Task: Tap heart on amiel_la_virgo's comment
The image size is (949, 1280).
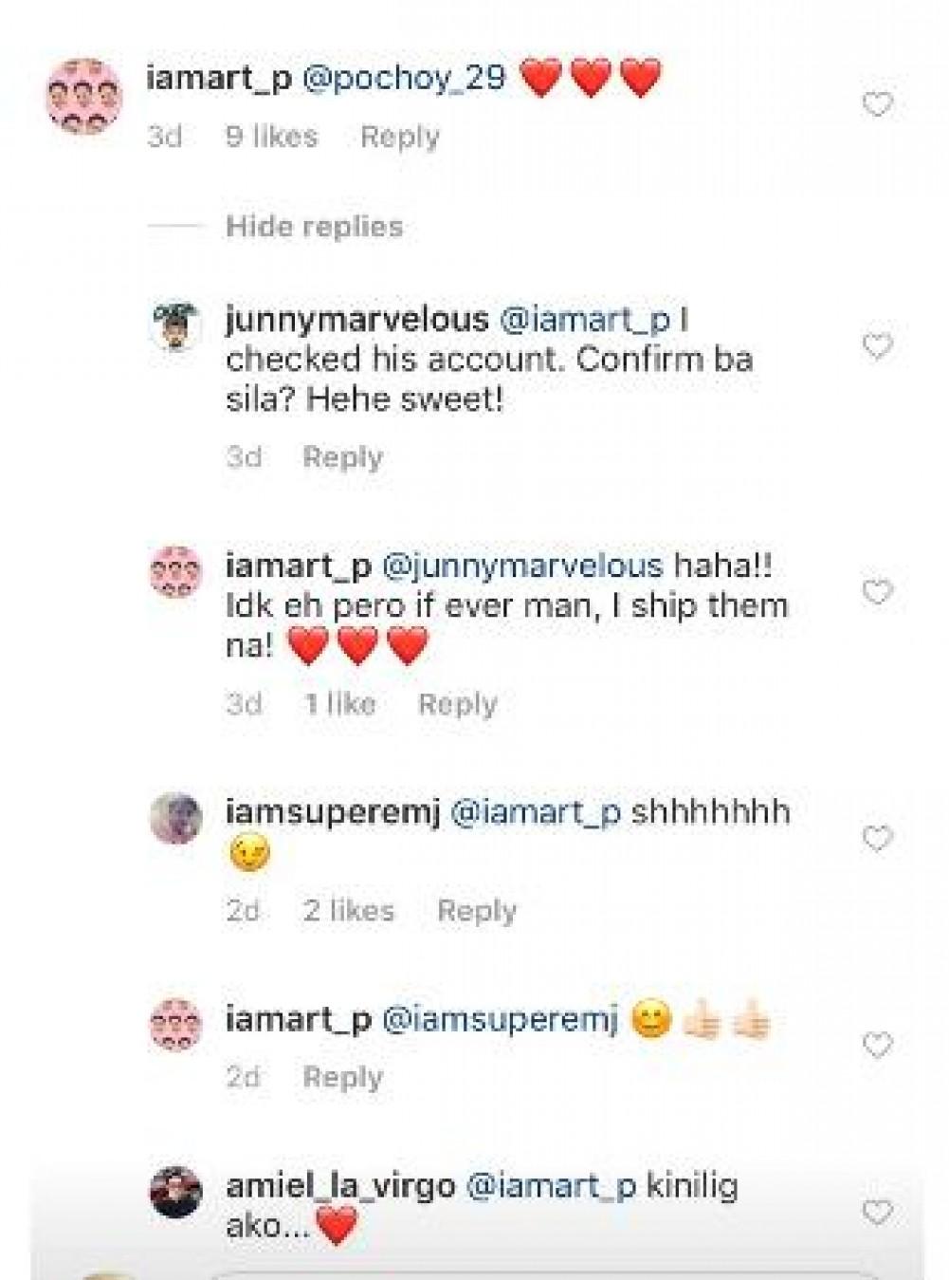Action: point(877,1212)
